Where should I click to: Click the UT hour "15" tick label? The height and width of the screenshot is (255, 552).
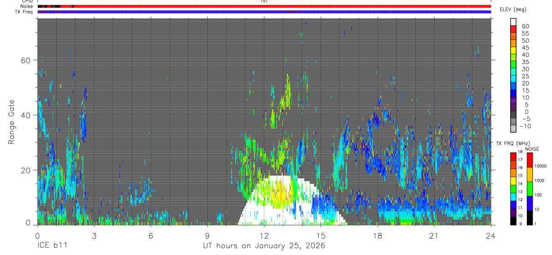(321, 236)
